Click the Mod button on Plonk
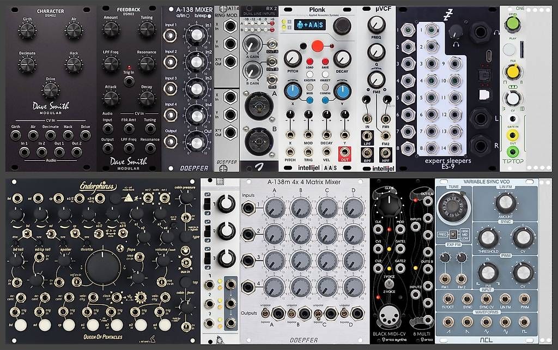The image size is (558, 350). (x=310, y=87)
